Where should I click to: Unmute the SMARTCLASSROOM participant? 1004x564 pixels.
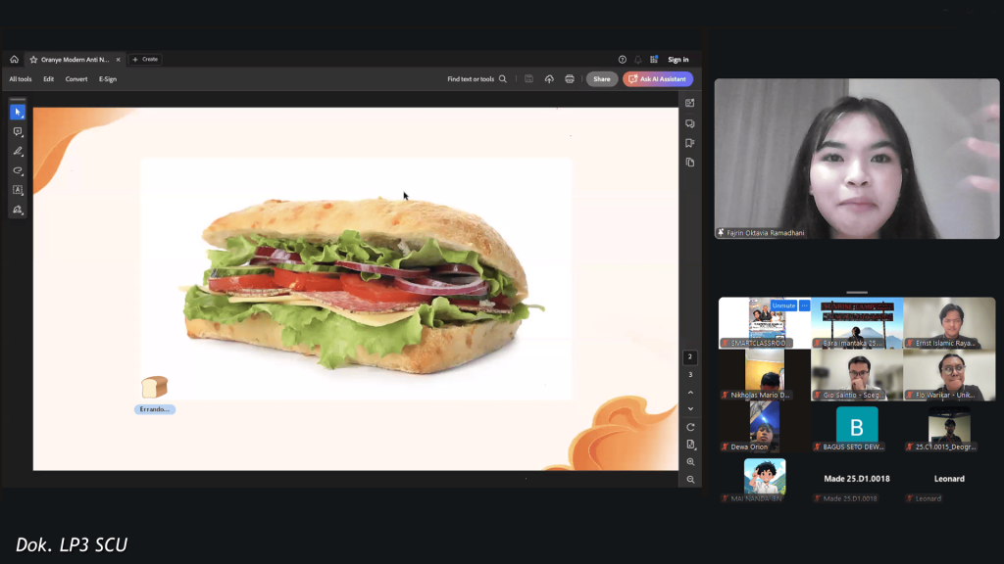tap(783, 305)
